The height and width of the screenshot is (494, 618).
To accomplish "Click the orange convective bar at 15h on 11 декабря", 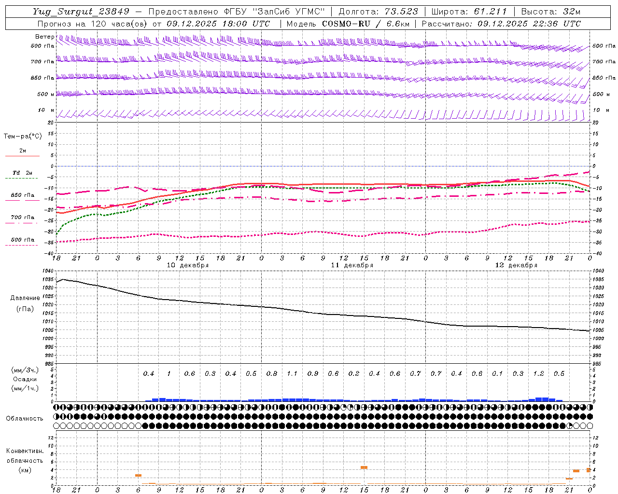I will (364, 467).
